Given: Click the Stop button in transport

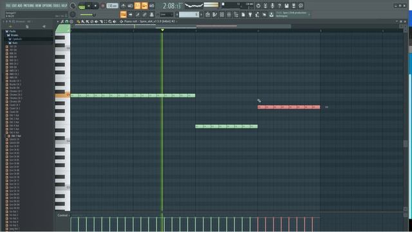Looking at the screenshot, I should (x=95, y=6).
